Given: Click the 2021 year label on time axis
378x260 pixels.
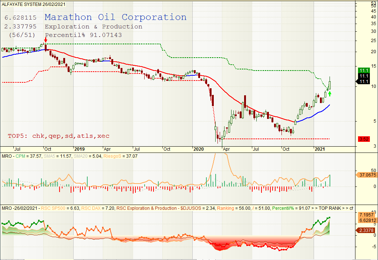Looking at the screenshot, I should (x=320, y=149).
